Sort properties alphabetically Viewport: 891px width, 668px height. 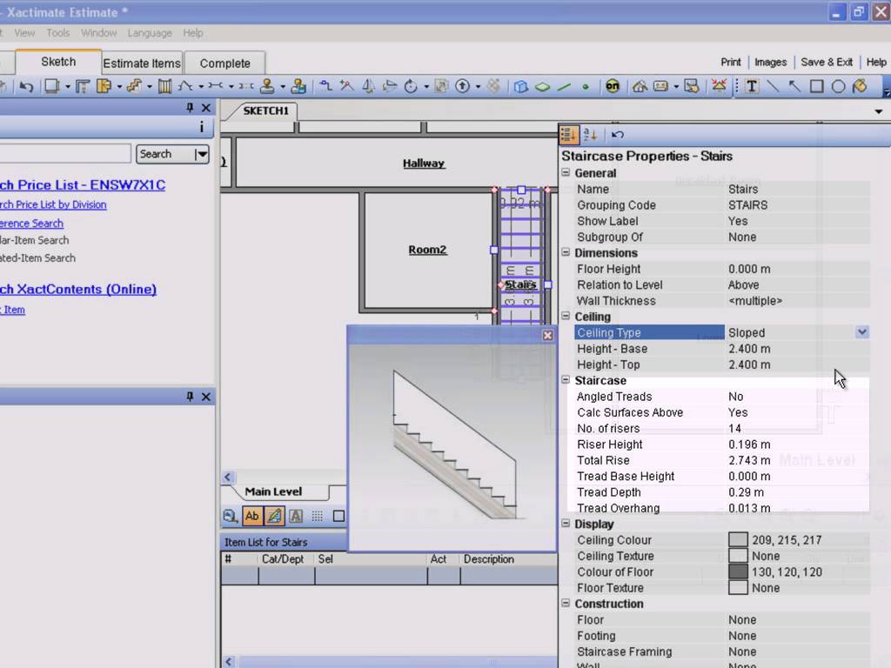pos(590,134)
